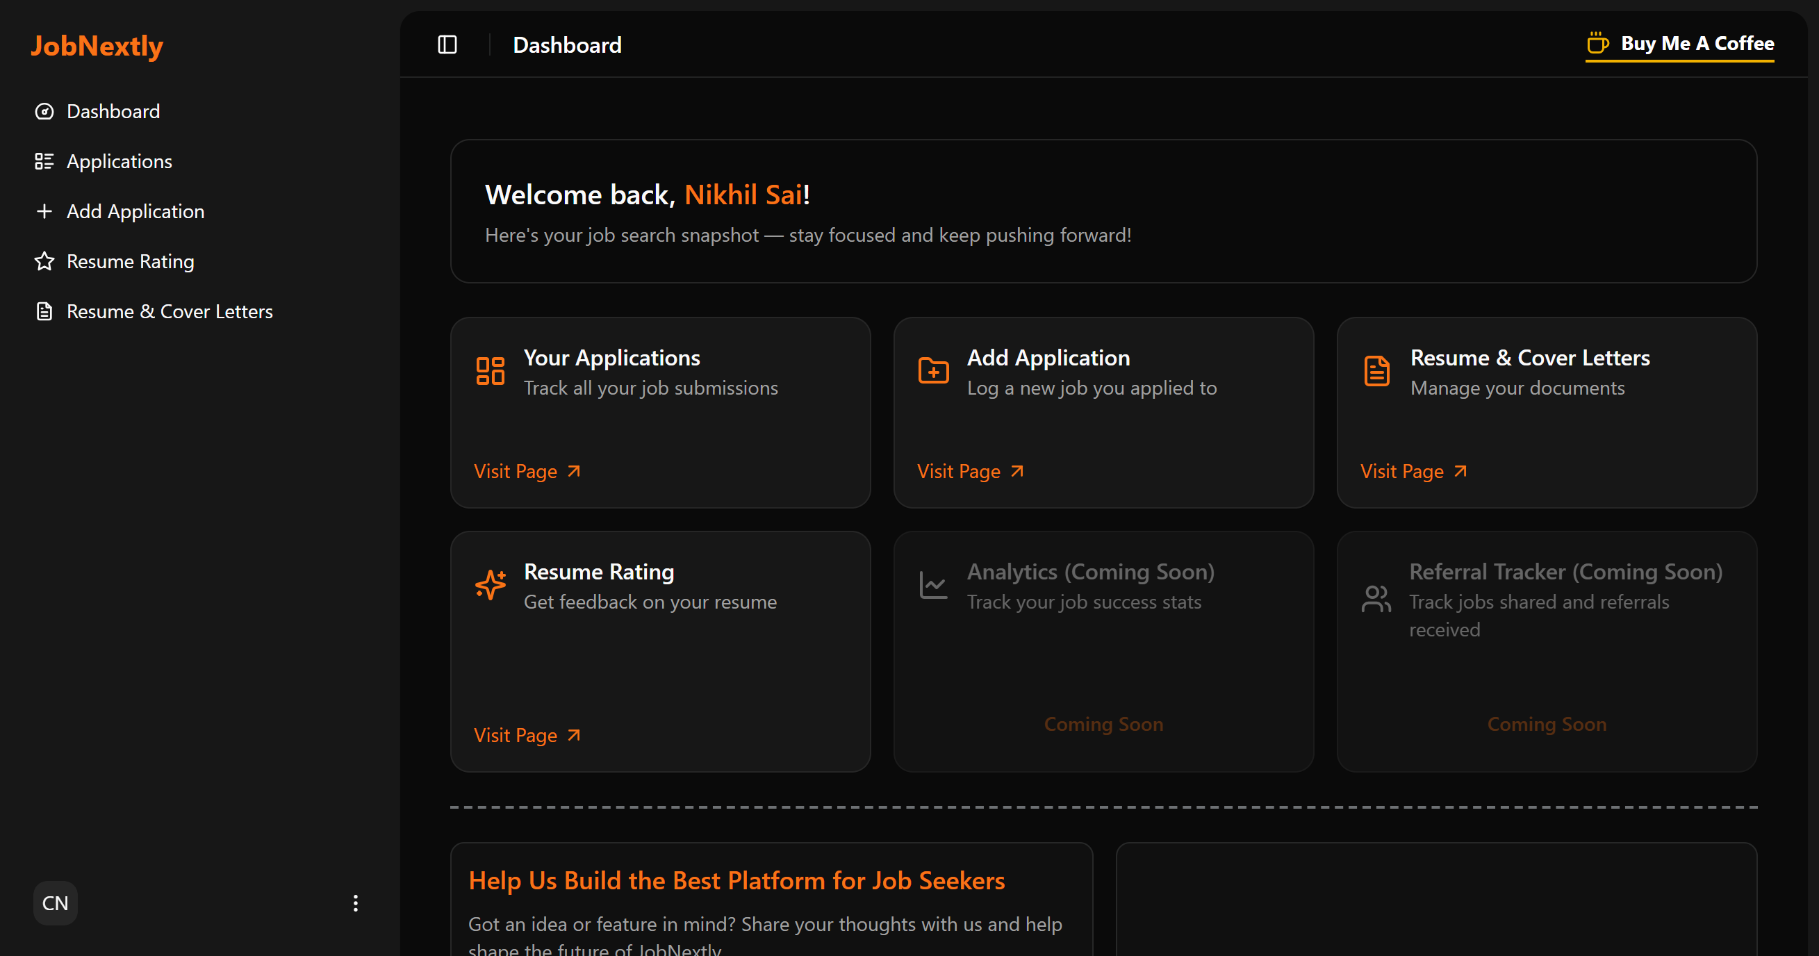The height and width of the screenshot is (956, 1819).
Task: Click the plus icon beside Add Application
Action: 44,211
